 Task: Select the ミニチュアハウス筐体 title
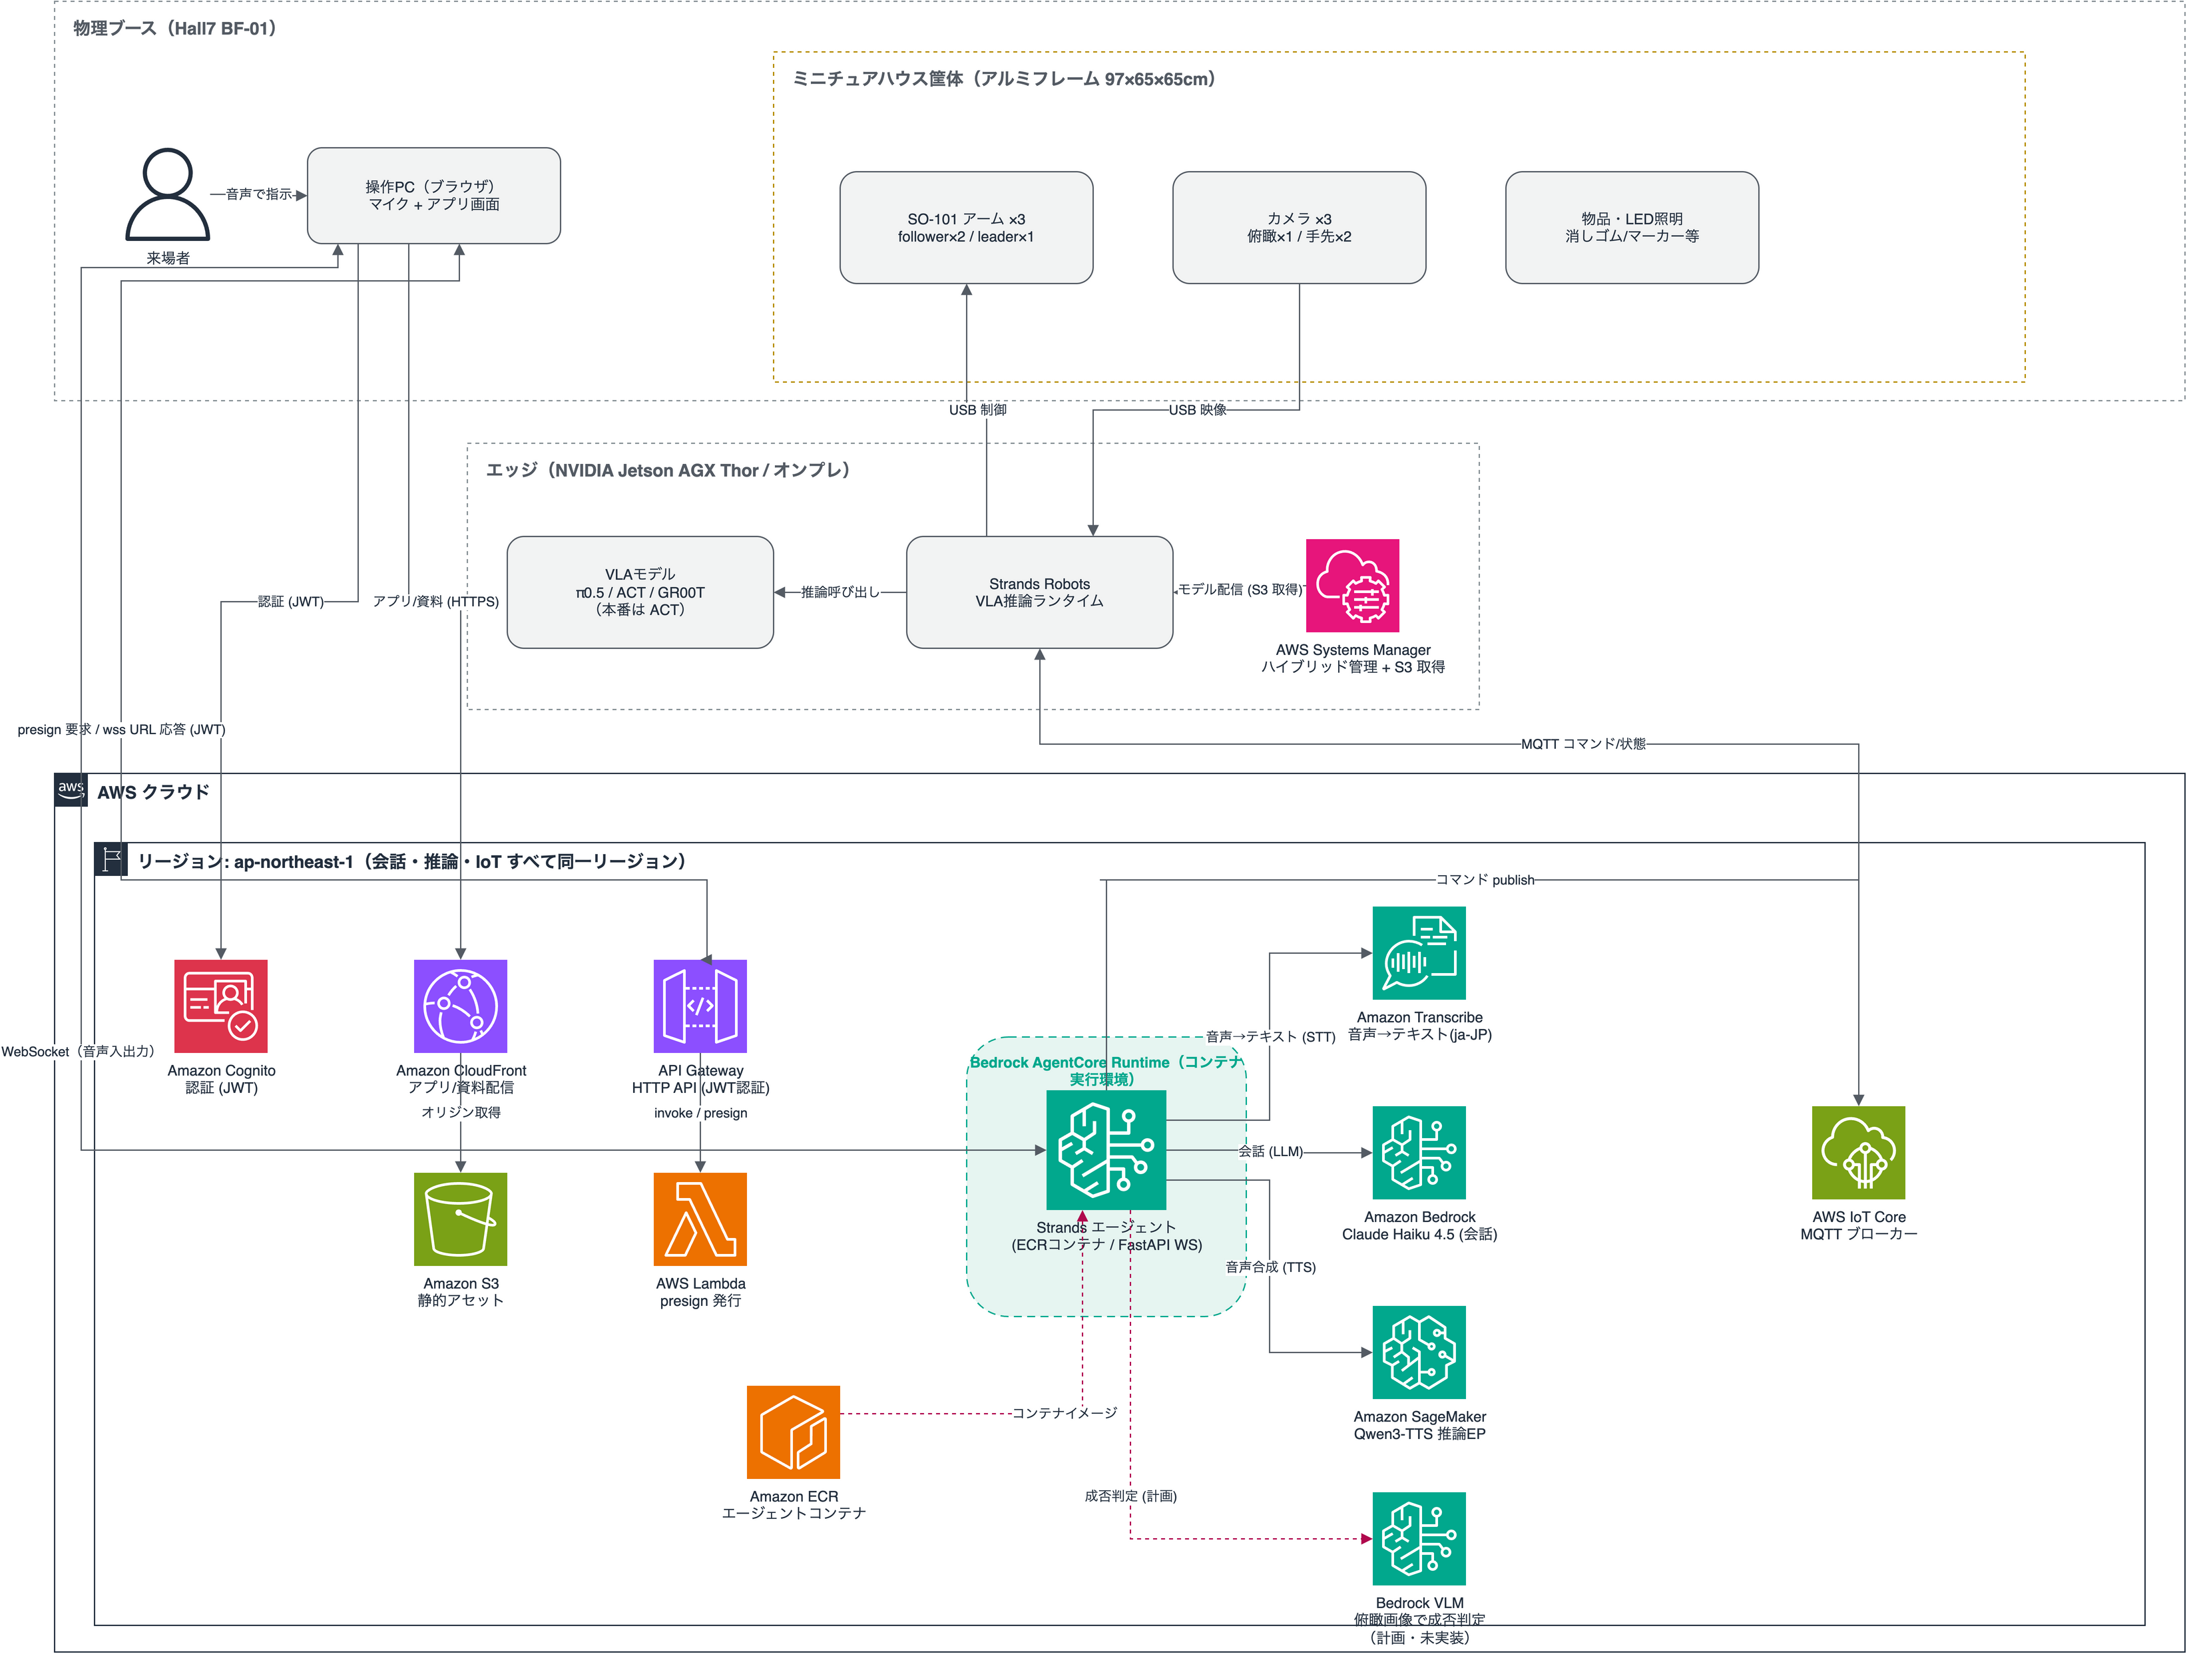click(x=1005, y=79)
